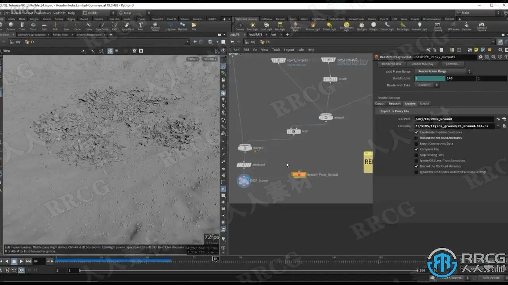Toggle the Compress File checkbox

[x=416, y=149]
